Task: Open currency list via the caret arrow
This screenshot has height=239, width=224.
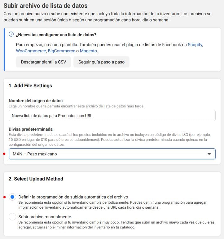Action: pos(209,154)
